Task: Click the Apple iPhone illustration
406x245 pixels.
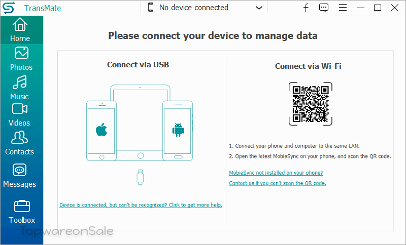Action: coord(101,131)
